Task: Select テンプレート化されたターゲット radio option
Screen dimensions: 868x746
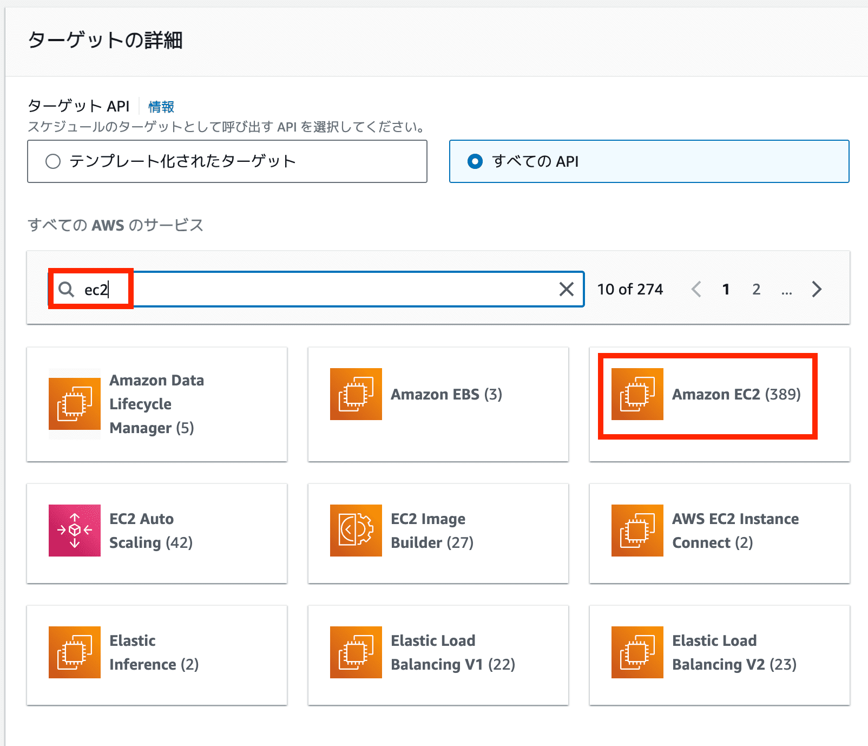Action: coord(227,161)
